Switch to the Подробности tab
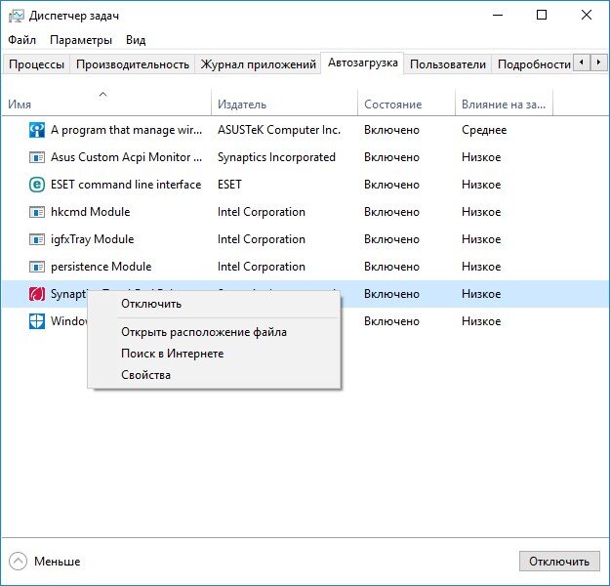This screenshot has height=586, width=610. [534, 64]
